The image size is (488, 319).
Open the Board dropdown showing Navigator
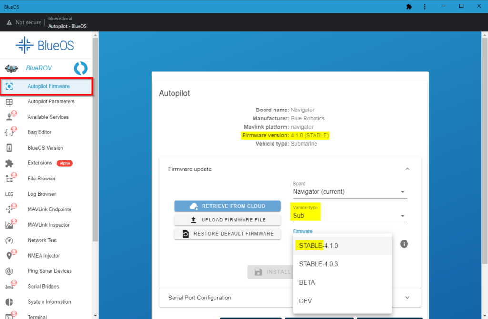coord(349,192)
